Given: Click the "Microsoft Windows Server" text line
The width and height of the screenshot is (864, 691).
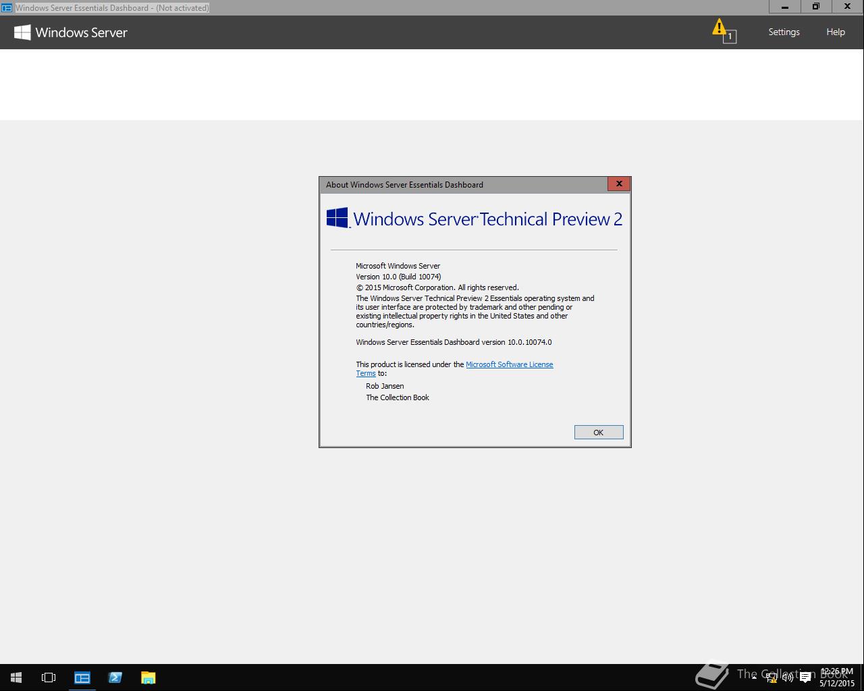Looking at the screenshot, I should pyautogui.click(x=398, y=266).
